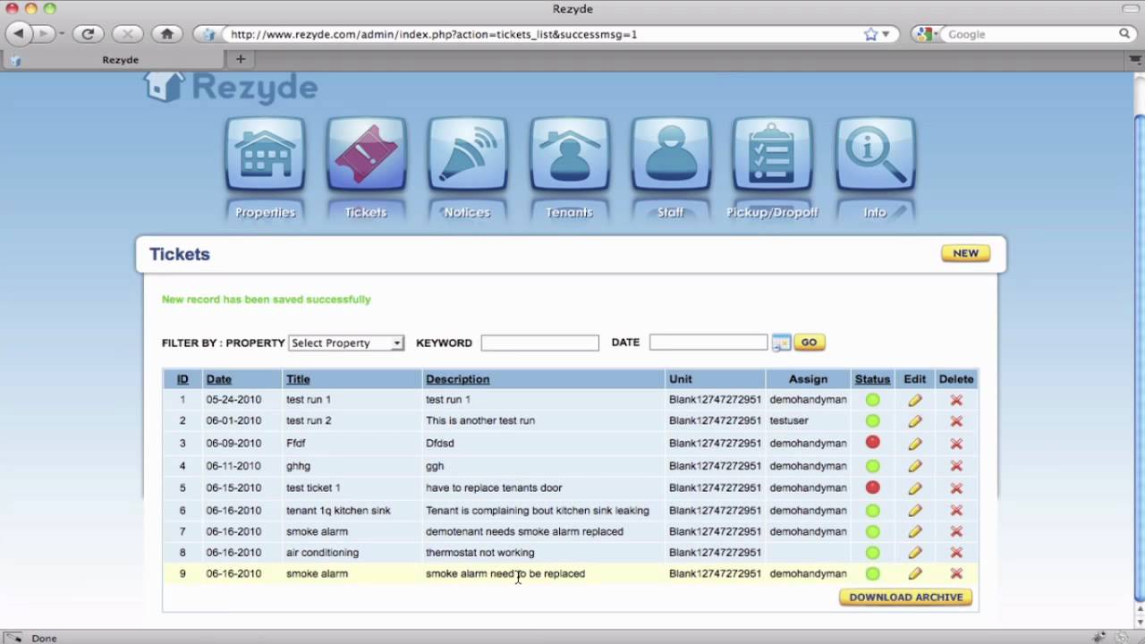This screenshot has height=644, width=1145.
Task: Toggle status of ticket 5 red dot
Action: click(x=872, y=487)
